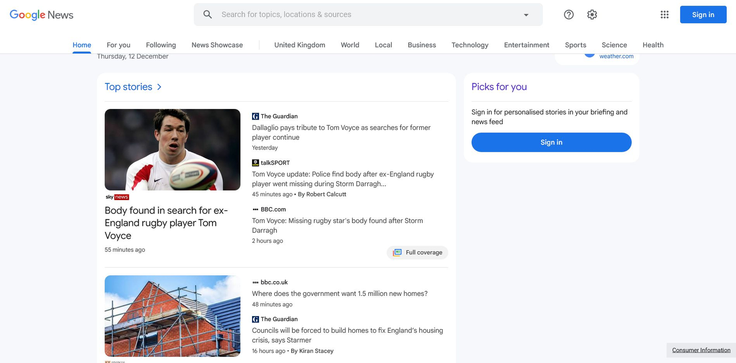The height and width of the screenshot is (363, 736).
Task: Go to the Technology tab
Action: pos(470,45)
